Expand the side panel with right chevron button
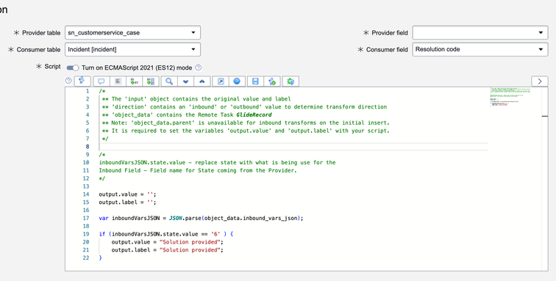 [540, 81]
